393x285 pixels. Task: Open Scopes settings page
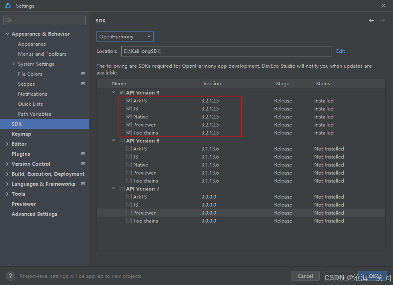(26, 84)
